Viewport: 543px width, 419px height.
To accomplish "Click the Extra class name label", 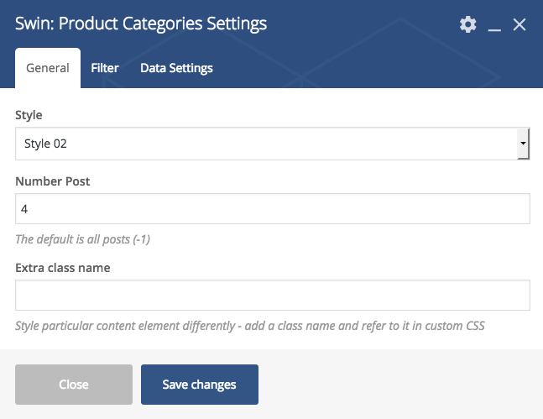I will [x=63, y=268].
